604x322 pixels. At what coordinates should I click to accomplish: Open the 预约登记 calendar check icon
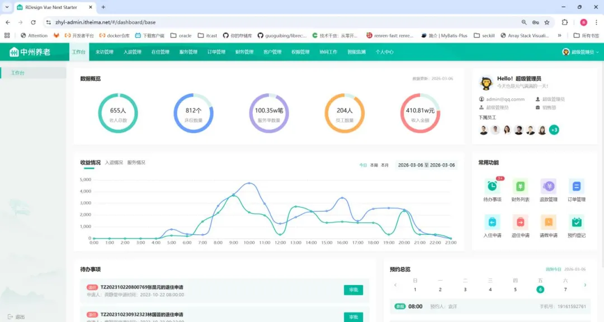pos(576,222)
